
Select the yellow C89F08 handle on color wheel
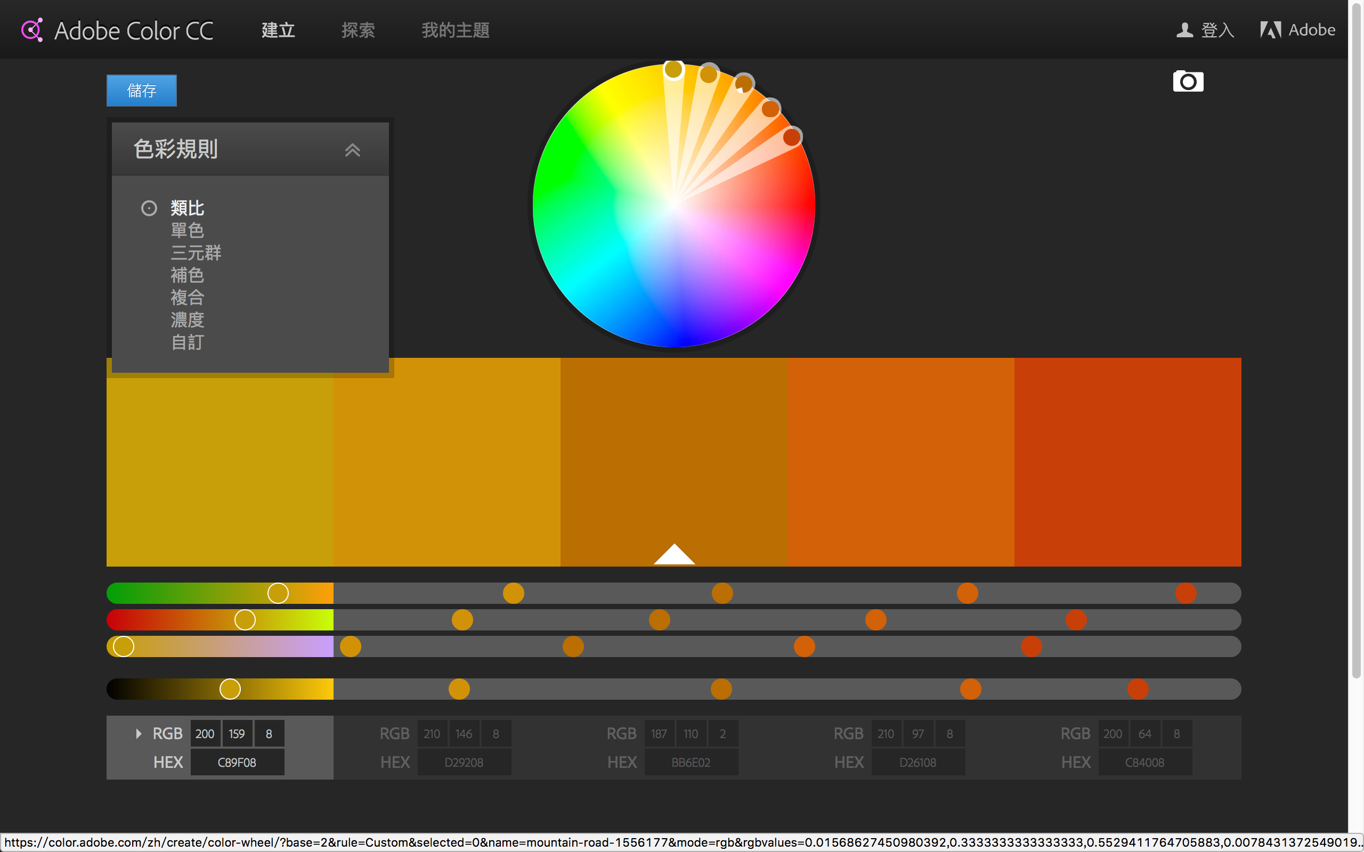(x=673, y=69)
